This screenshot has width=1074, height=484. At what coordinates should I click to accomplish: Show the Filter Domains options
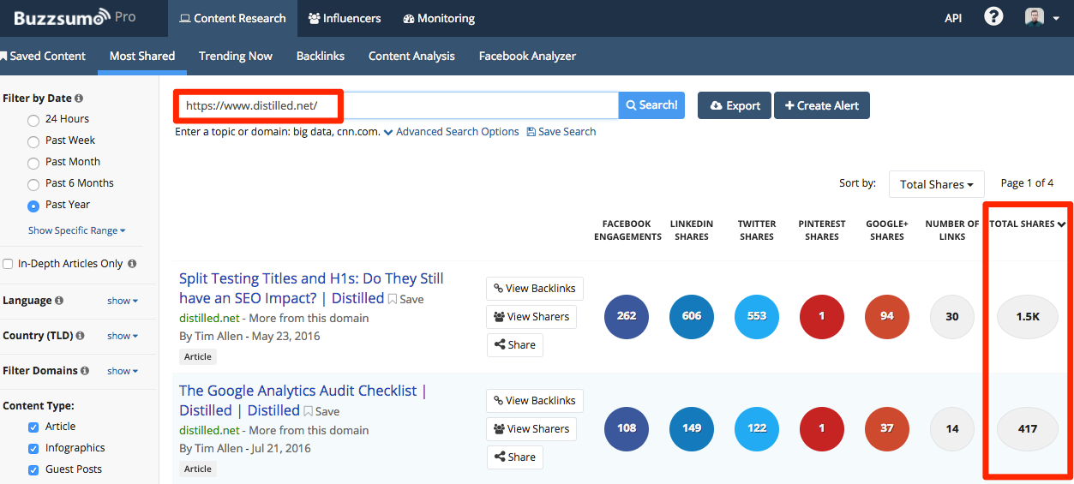(x=123, y=371)
